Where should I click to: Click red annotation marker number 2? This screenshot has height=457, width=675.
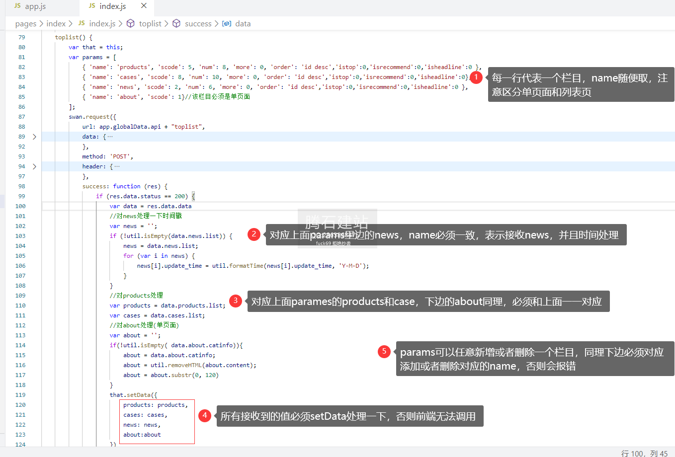pyautogui.click(x=254, y=234)
